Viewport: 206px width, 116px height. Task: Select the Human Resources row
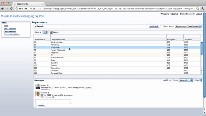pos(117,50)
